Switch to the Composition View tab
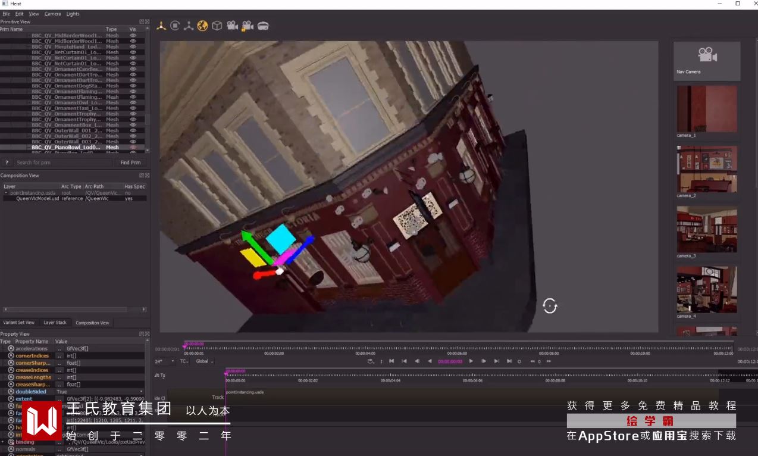Image resolution: width=758 pixels, height=456 pixels. [92, 323]
